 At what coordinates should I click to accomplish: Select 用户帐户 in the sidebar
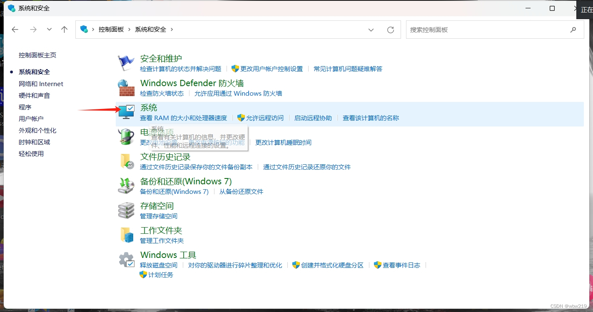pyautogui.click(x=31, y=119)
